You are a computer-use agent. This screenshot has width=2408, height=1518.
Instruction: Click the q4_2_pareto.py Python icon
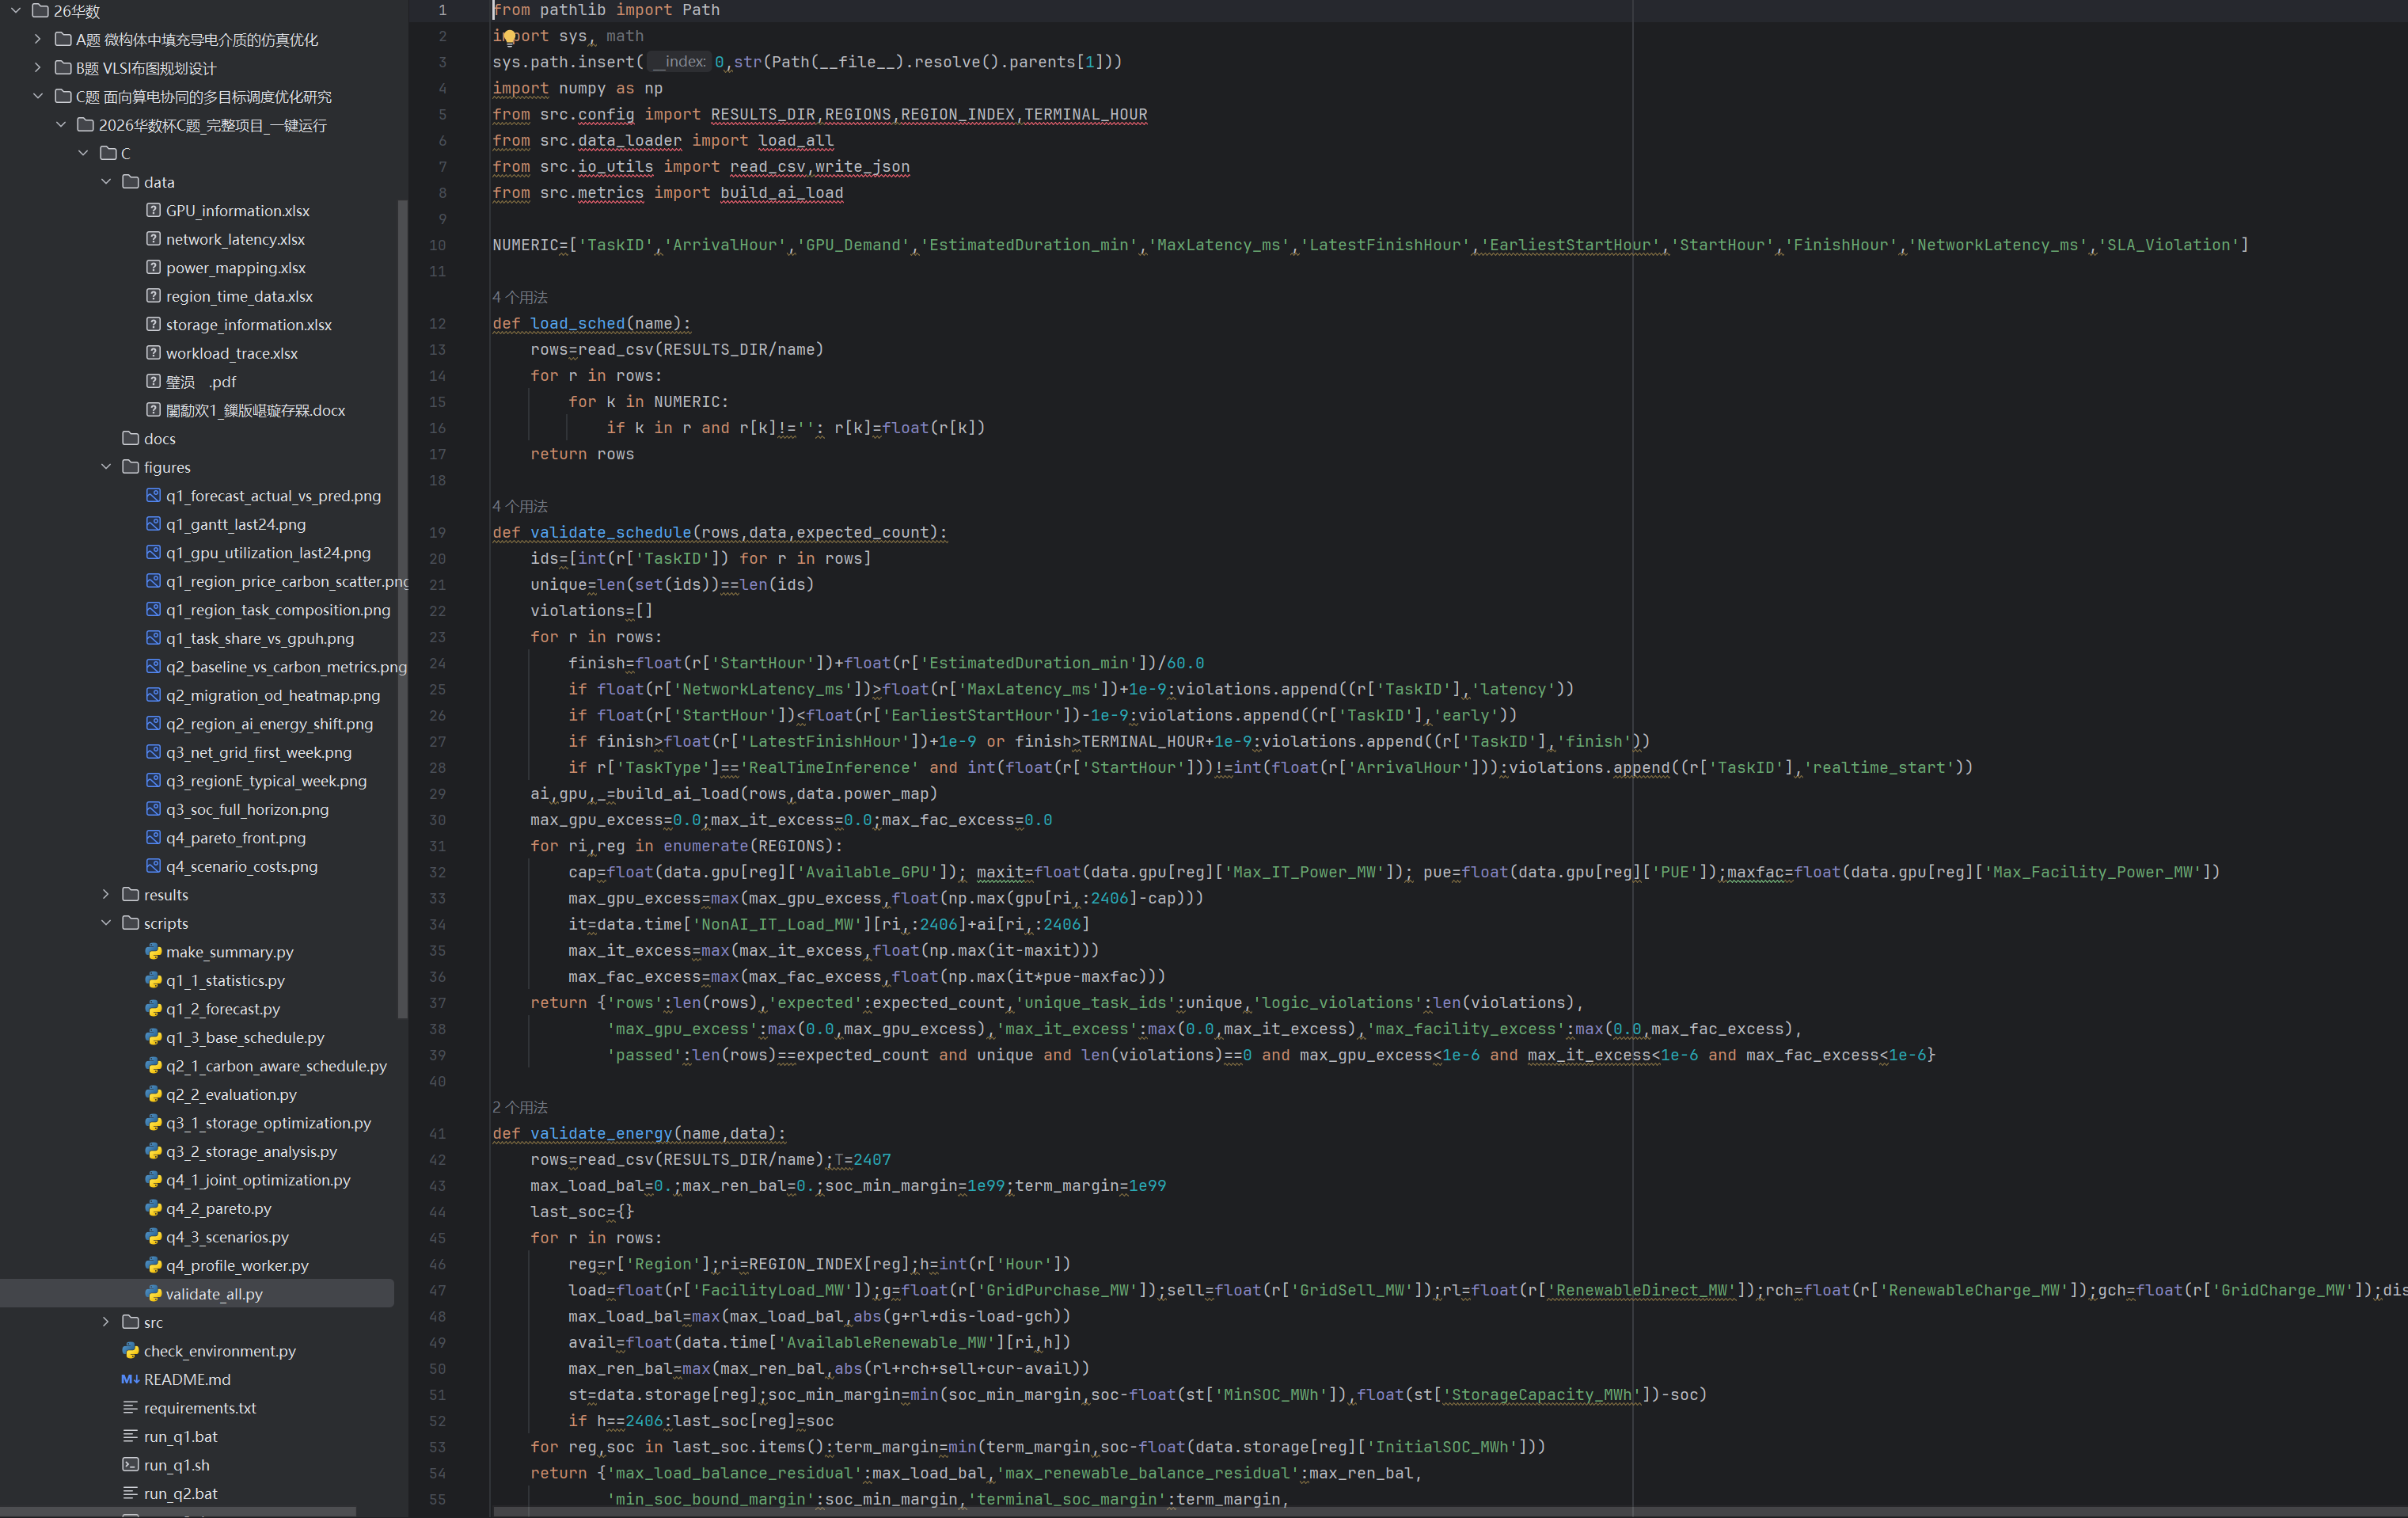153,1209
